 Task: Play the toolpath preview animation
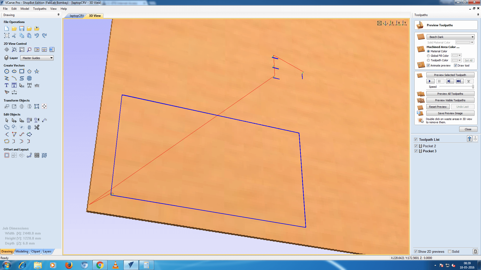[430, 81]
